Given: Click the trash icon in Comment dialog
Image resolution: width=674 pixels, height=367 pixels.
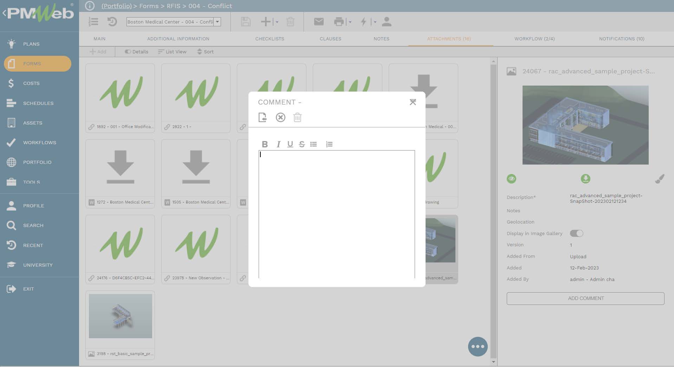Looking at the screenshot, I should pos(297,117).
